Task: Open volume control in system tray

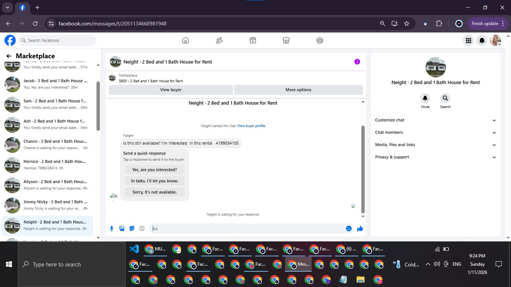Action: [437, 264]
